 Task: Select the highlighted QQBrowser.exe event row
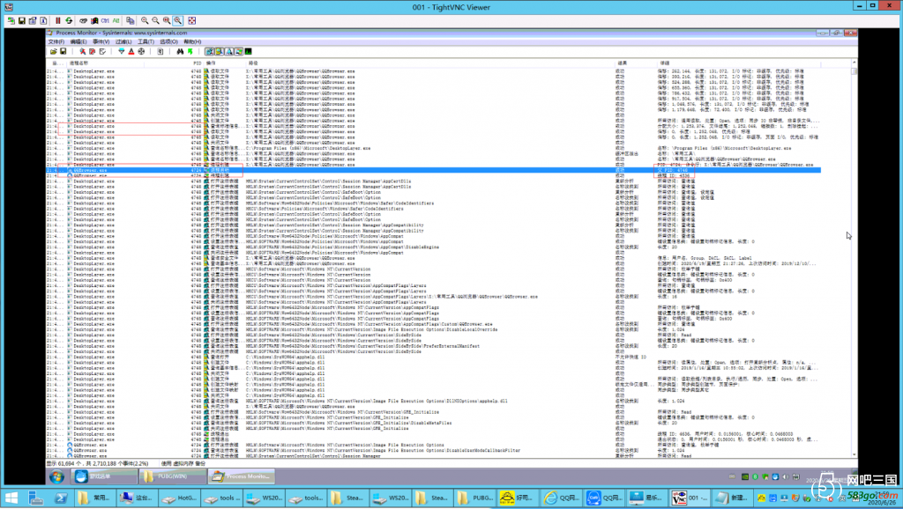[x=434, y=170]
